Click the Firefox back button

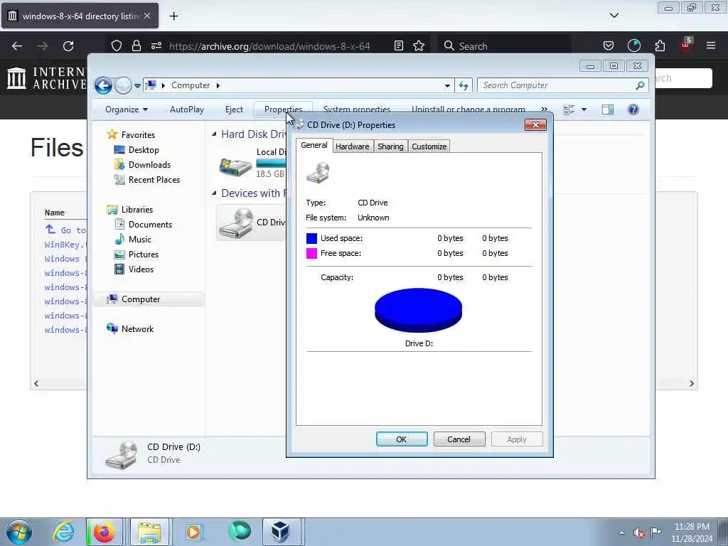(17, 46)
